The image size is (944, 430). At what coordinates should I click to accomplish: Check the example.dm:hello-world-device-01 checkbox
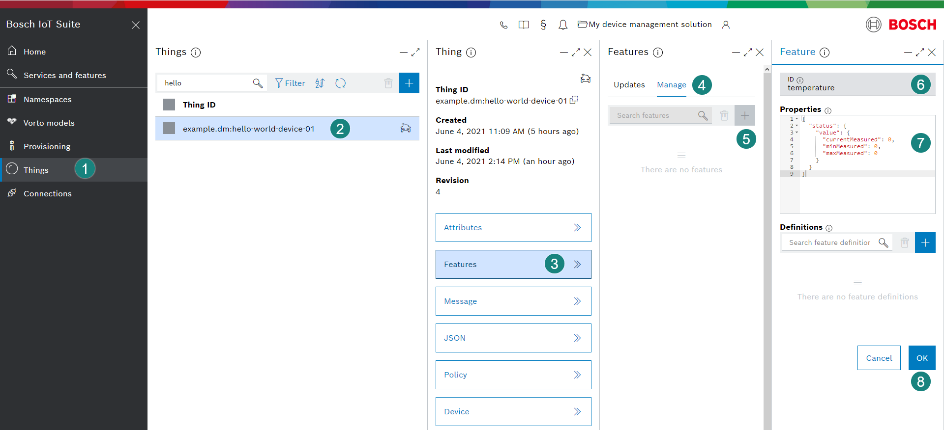(169, 128)
